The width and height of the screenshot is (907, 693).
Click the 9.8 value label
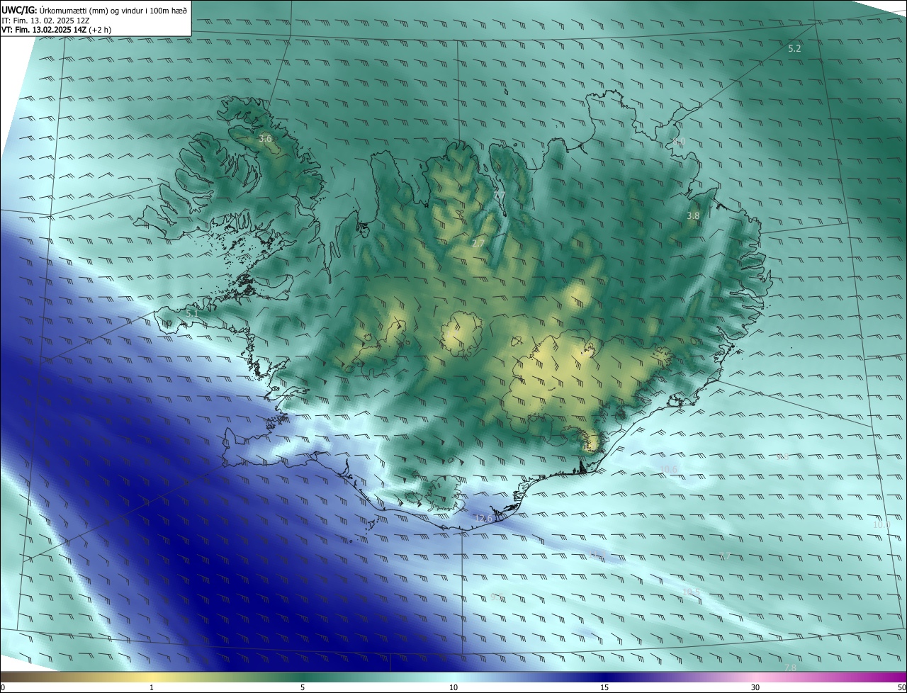782,457
